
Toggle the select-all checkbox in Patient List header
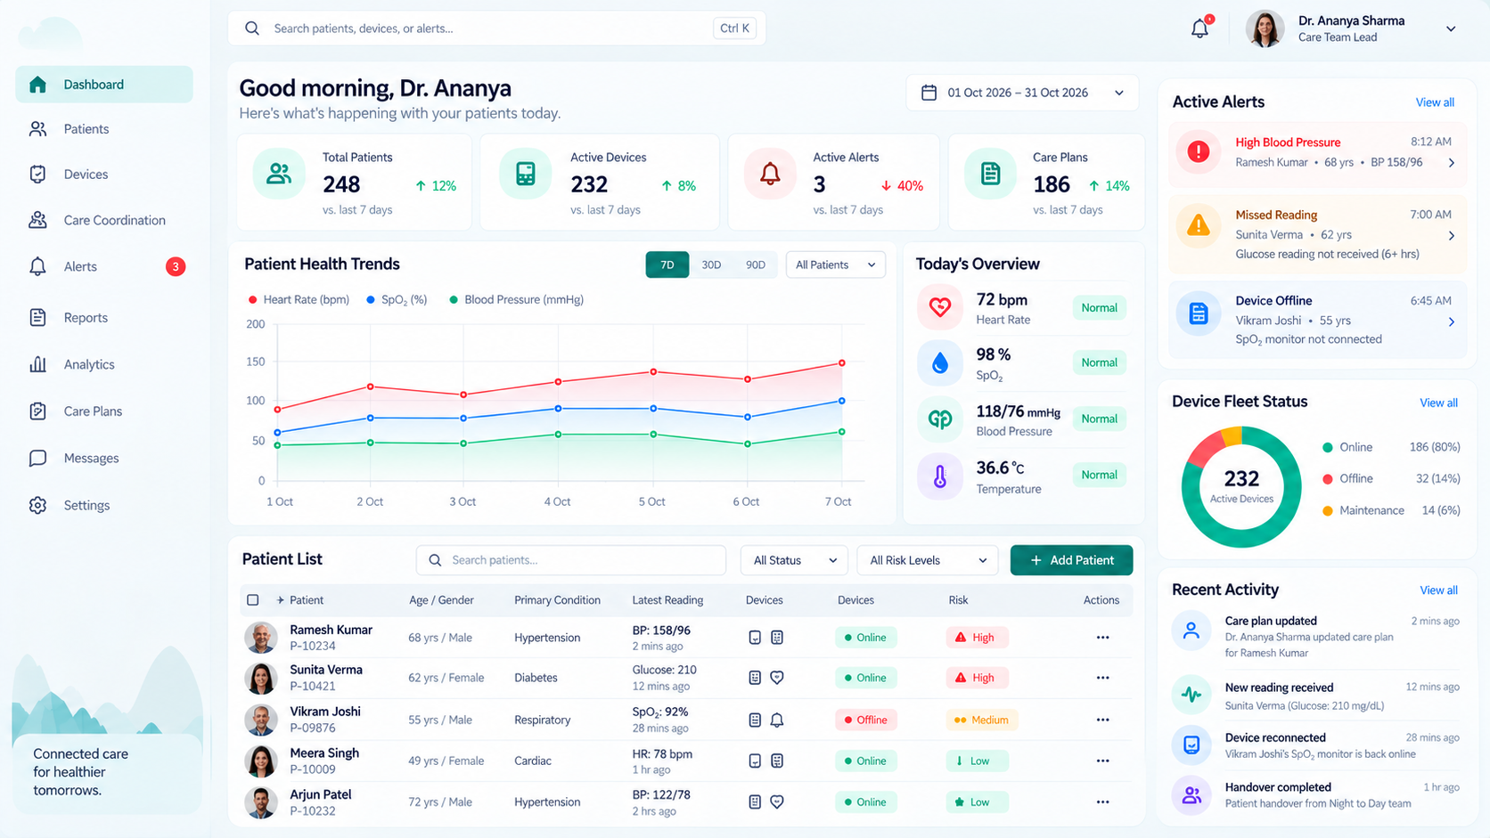(253, 600)
